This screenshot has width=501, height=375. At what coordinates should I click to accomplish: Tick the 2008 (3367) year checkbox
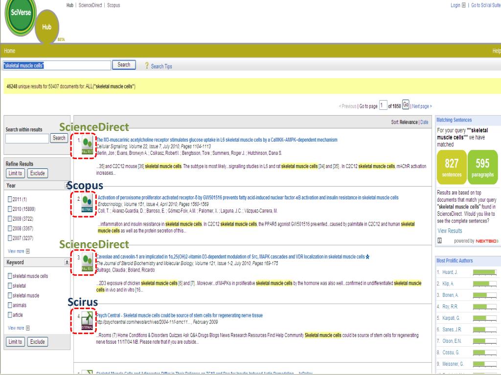(x=10, y=229)
